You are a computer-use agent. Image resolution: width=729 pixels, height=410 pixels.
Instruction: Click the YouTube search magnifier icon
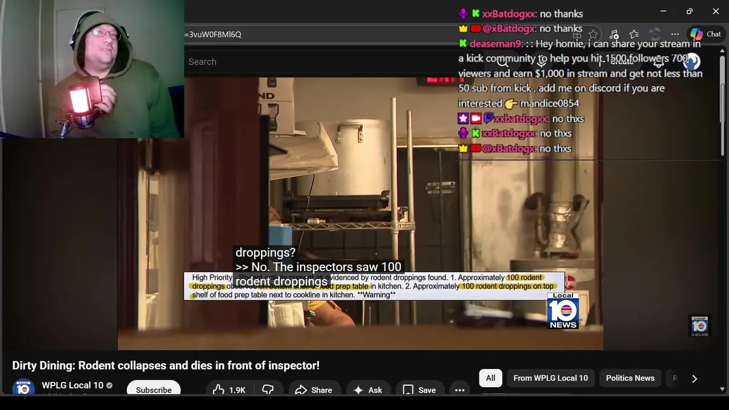502,62
